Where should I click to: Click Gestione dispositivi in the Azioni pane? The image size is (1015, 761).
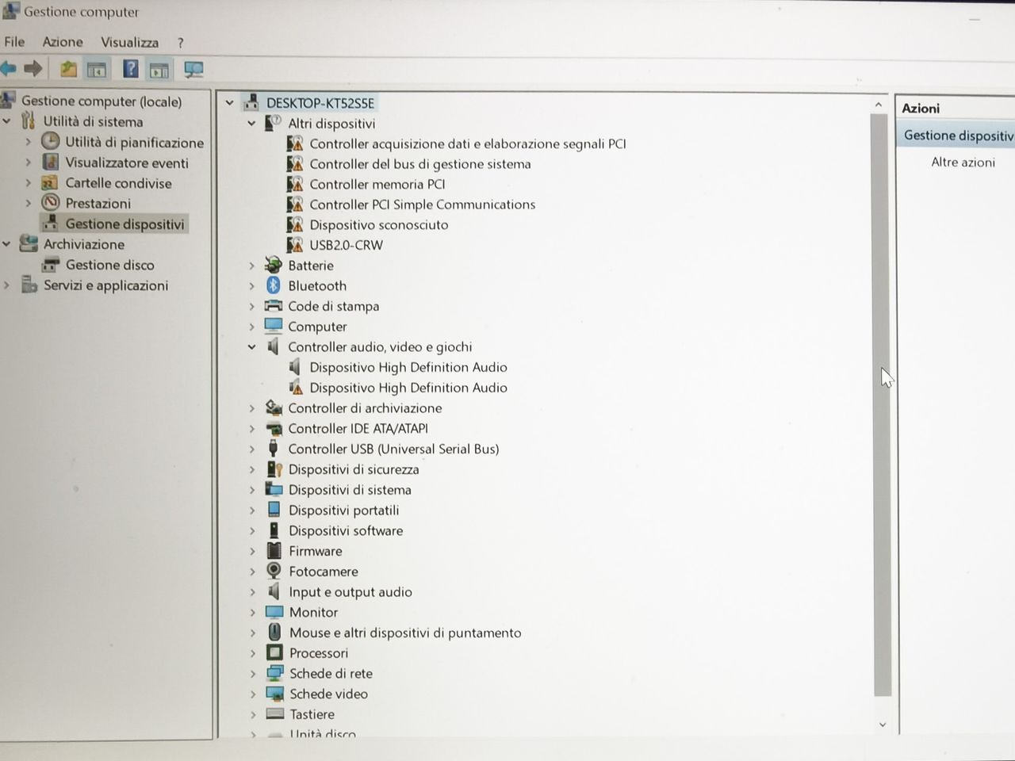point(958,135)
